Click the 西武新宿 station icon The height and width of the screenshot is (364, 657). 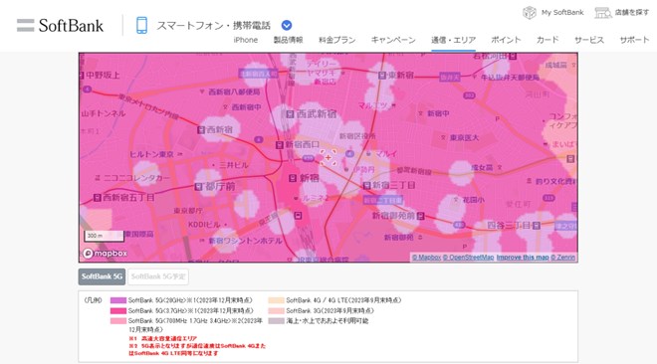290,113
